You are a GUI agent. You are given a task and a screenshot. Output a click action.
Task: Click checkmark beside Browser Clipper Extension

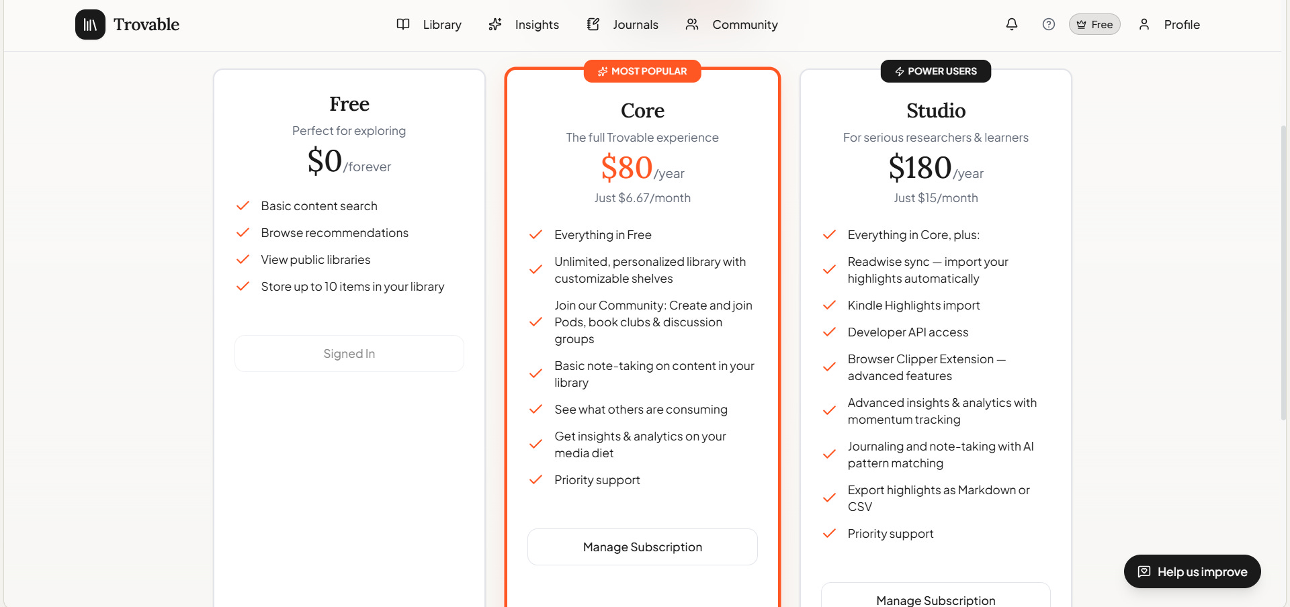830,367
